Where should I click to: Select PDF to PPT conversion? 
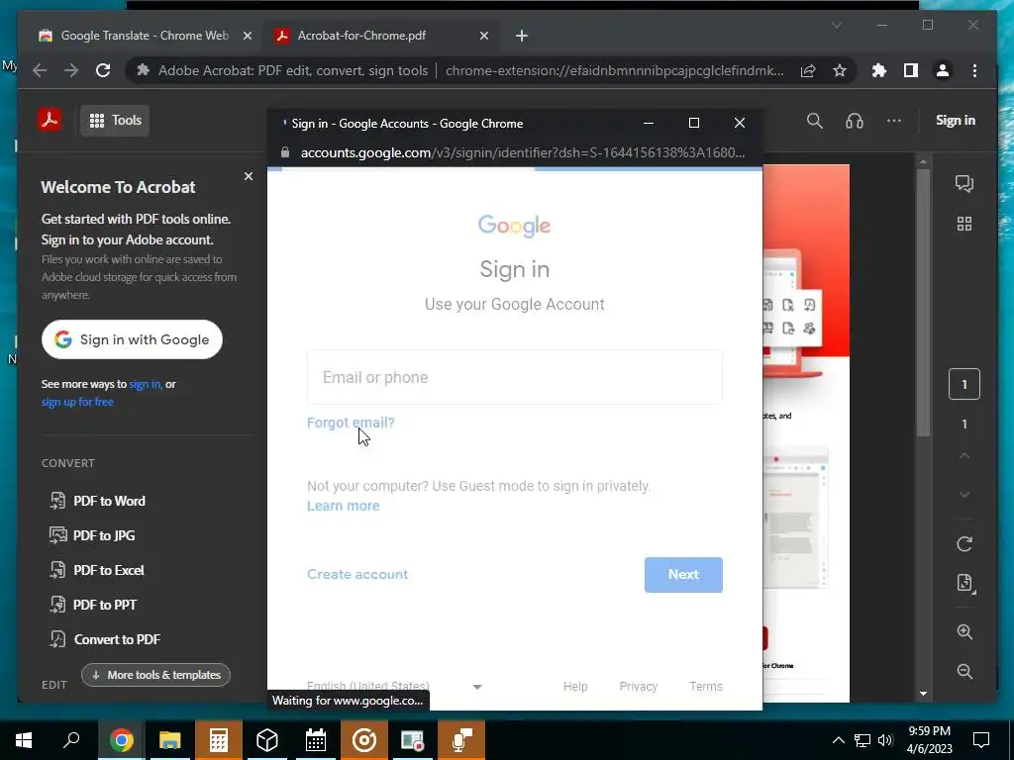click(x=94, y=605)
